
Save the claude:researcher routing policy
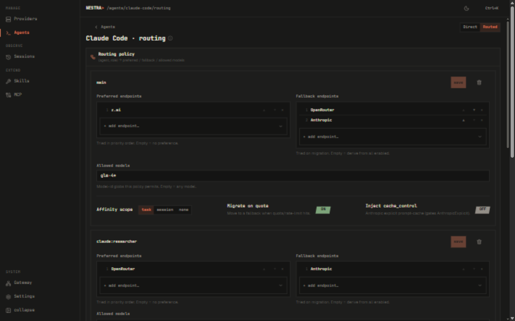[458, 242]
